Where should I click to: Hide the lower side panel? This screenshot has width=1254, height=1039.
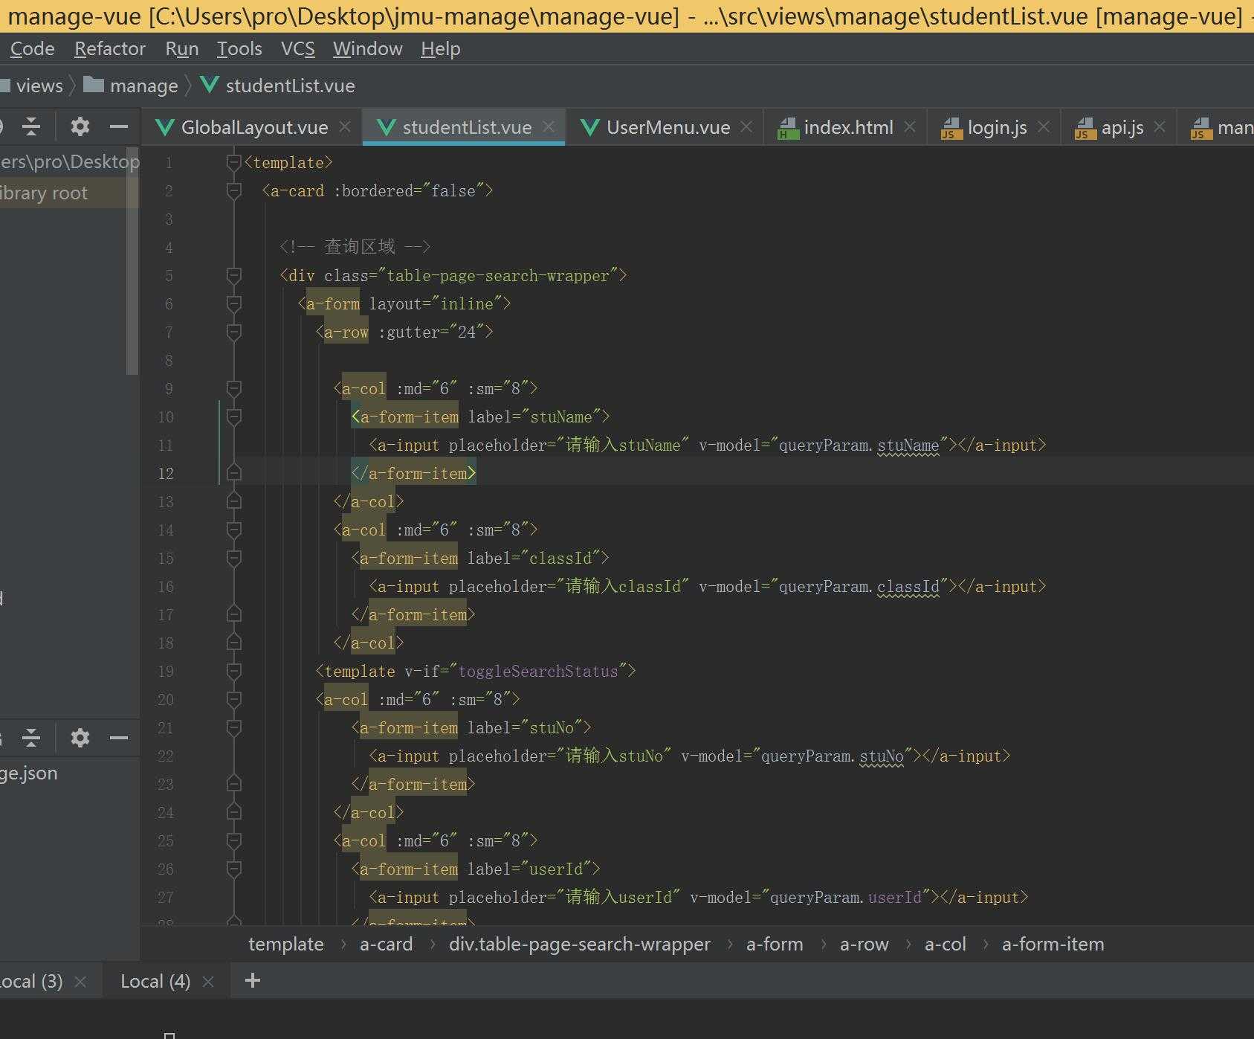pyautogui.click(x=119, y=738)
